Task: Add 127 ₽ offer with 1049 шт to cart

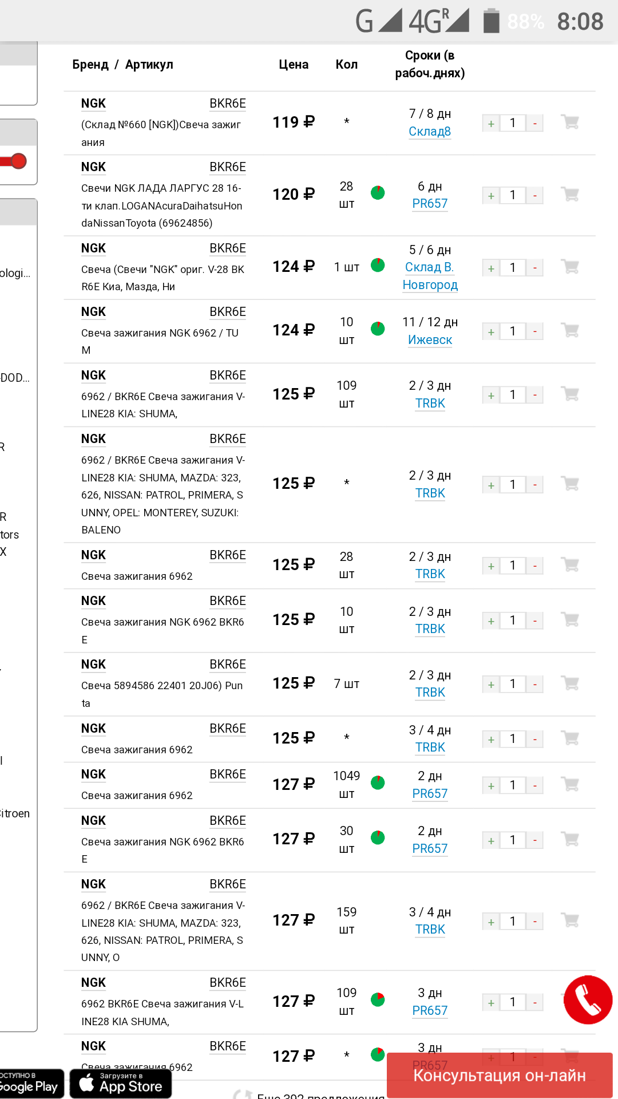Action: click(570, 784)
